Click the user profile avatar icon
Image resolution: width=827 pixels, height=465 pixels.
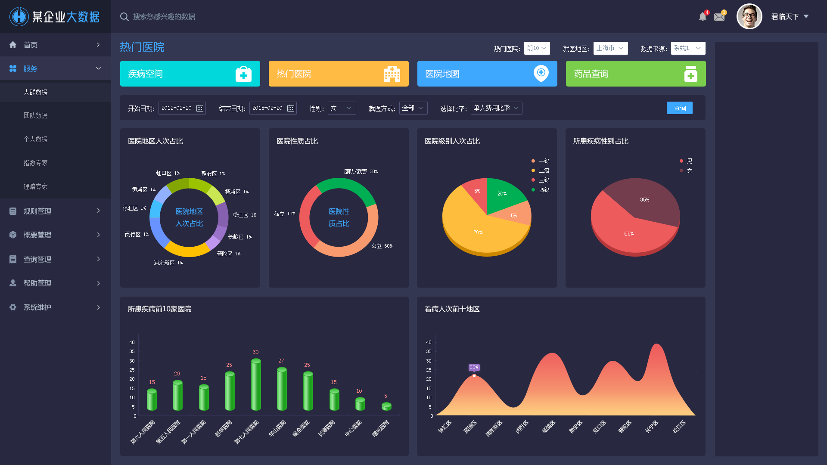tap(749, 16)
